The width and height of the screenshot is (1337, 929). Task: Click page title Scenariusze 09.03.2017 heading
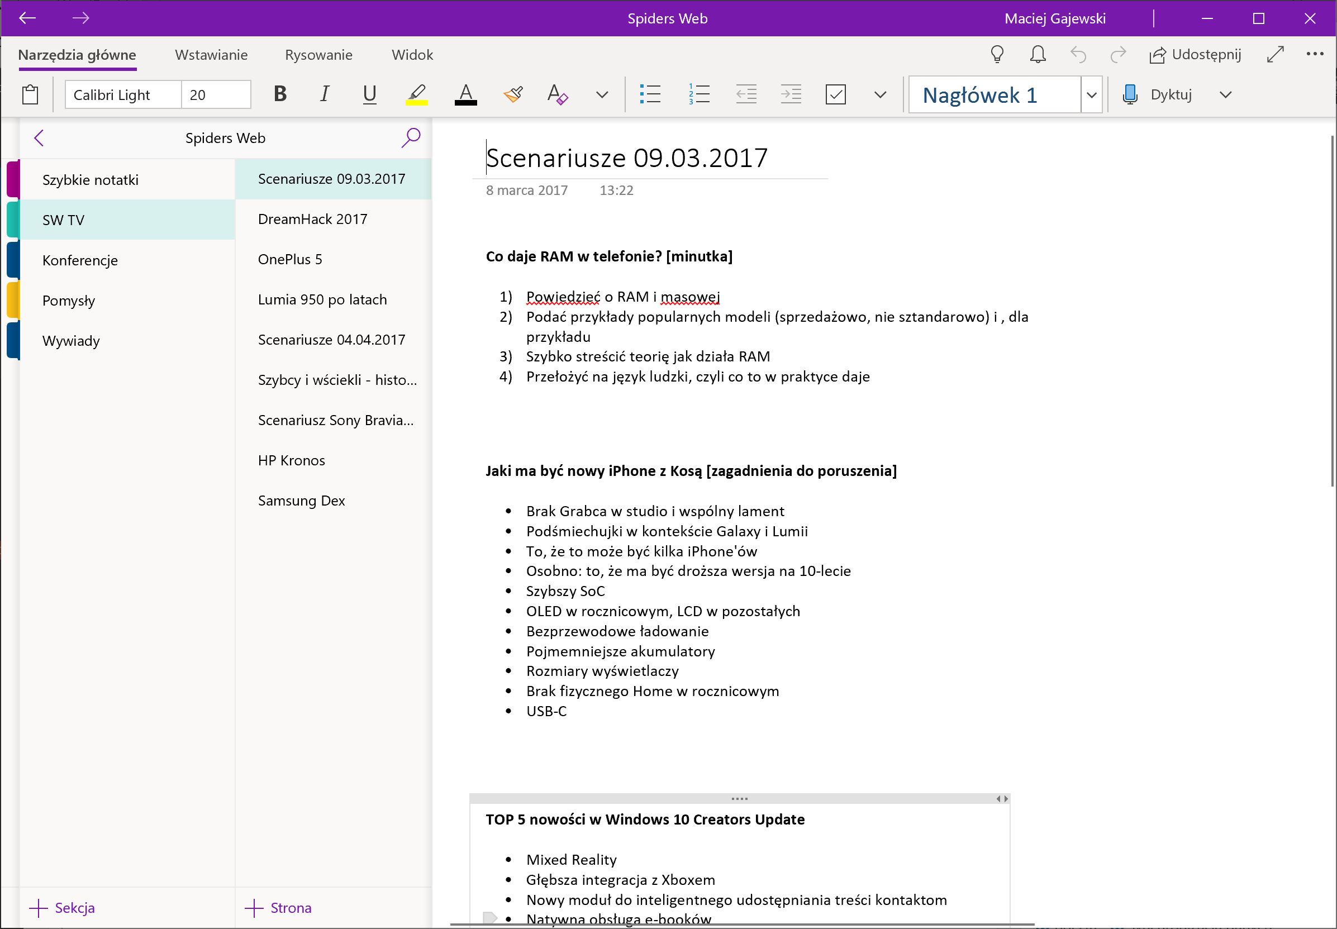(x=627, y=158)
